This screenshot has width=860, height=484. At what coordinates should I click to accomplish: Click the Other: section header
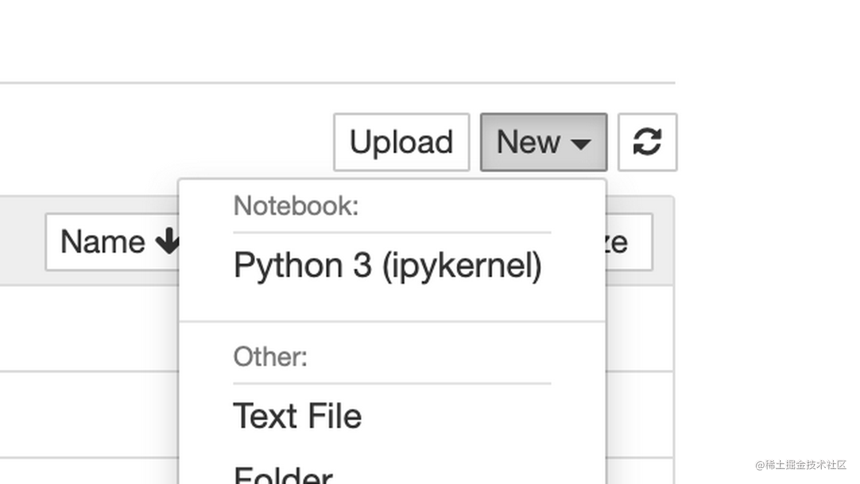tap(270, 357)
